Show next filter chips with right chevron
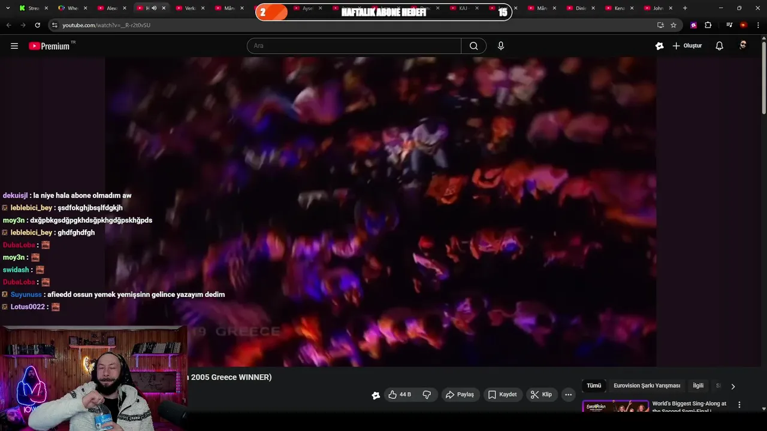 click(x=733, y=386)
